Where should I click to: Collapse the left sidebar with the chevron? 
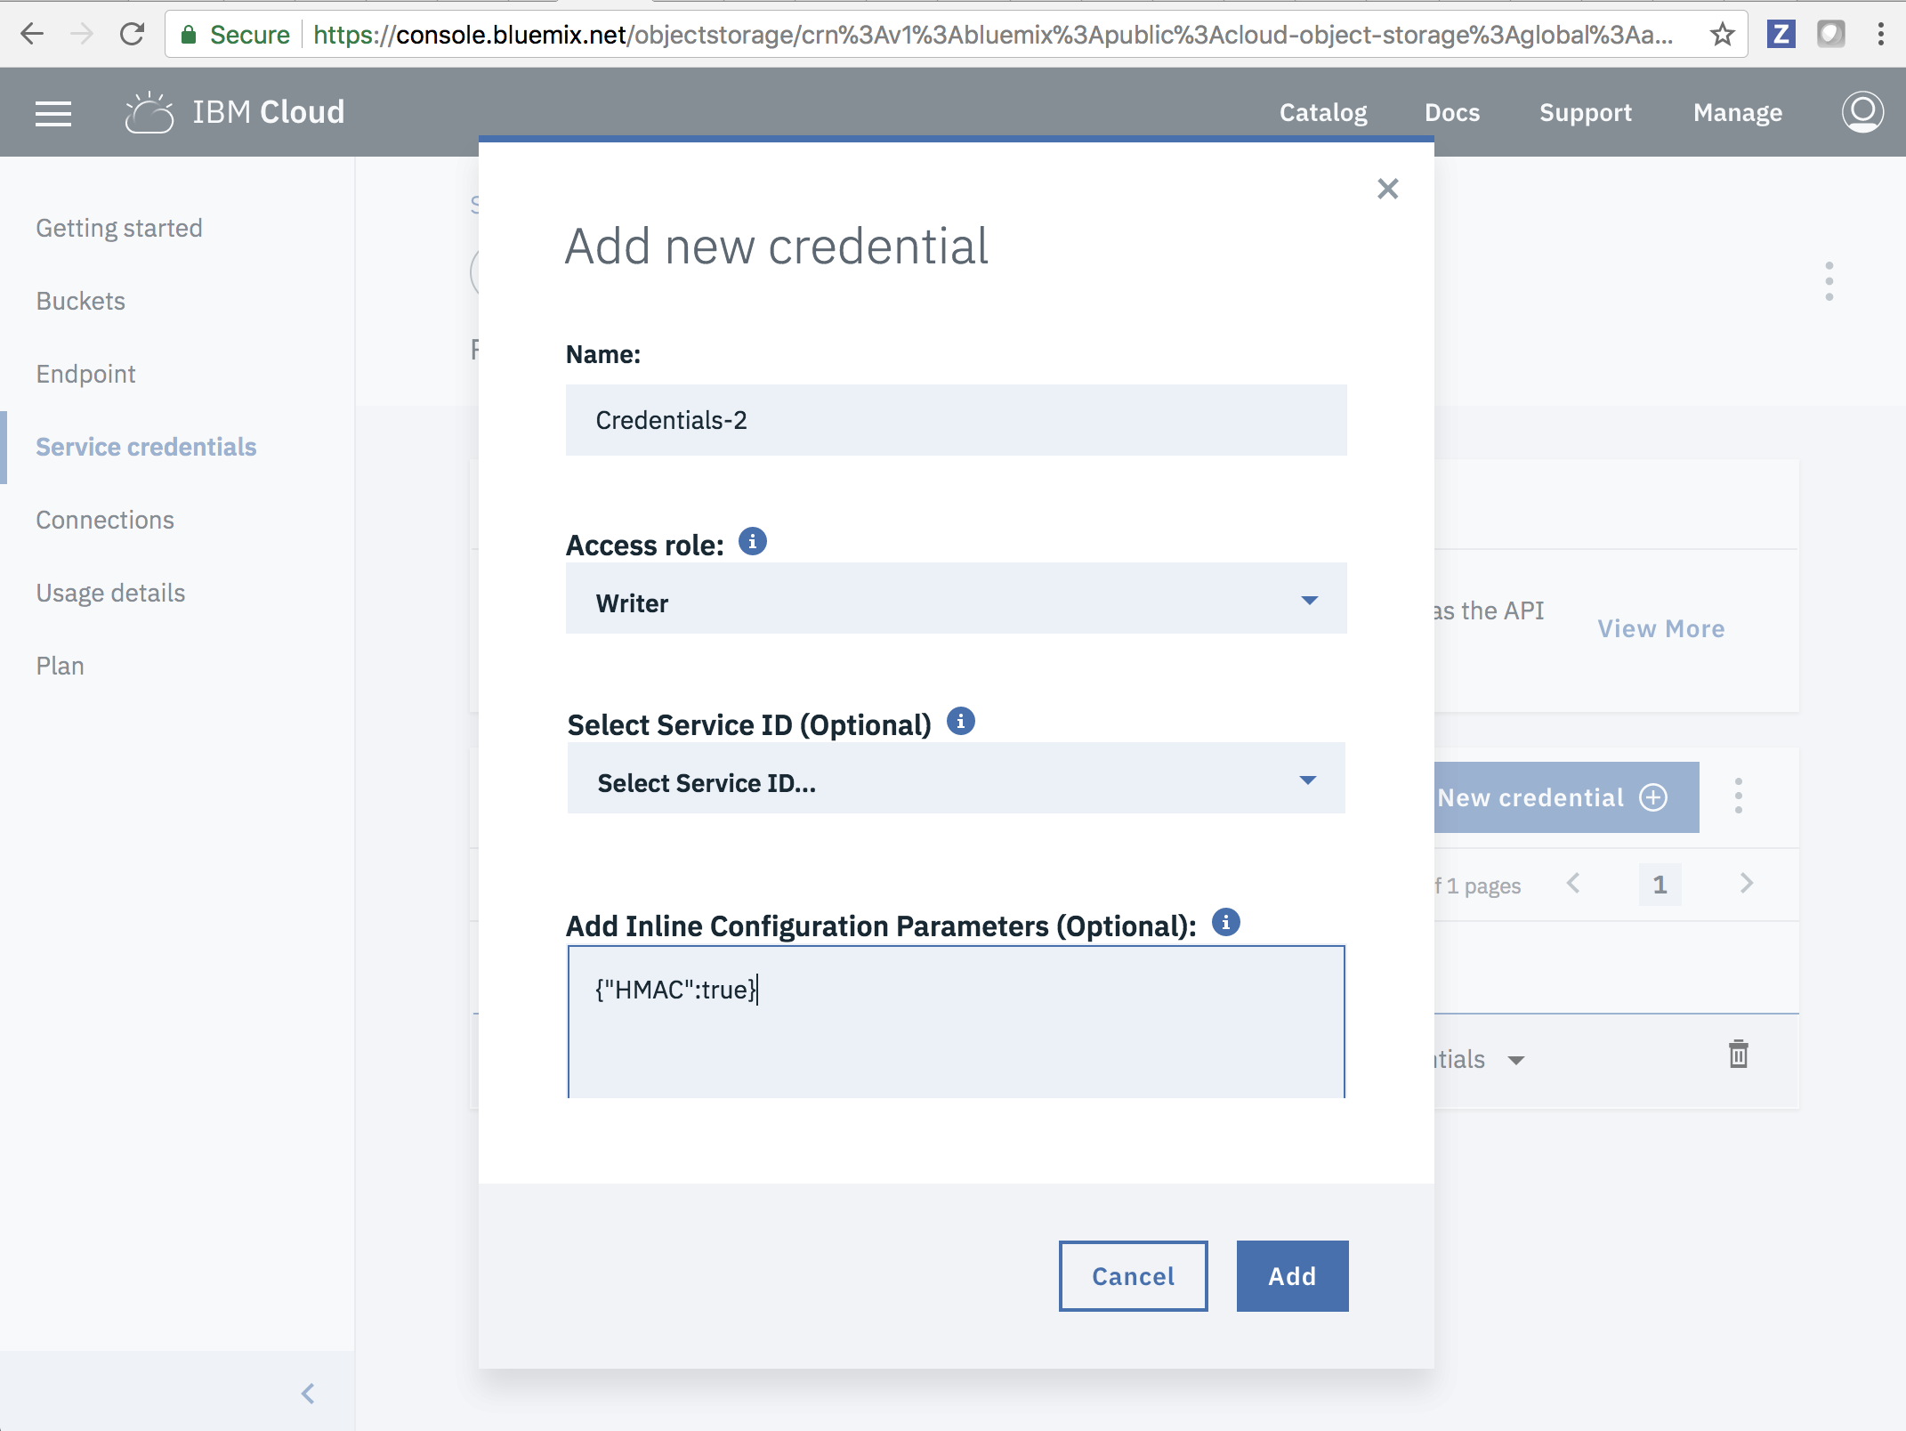pyautogui.click(x=308, y=1393)
